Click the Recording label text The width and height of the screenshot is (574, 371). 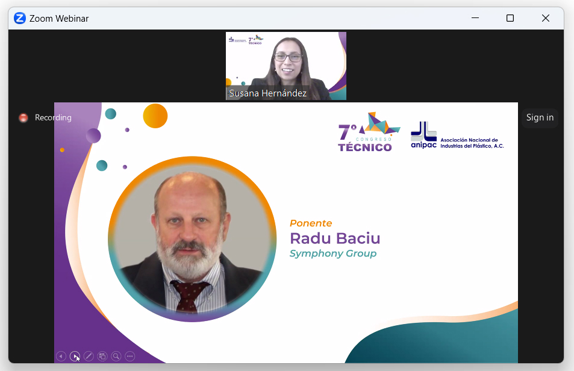coord(53,117)
